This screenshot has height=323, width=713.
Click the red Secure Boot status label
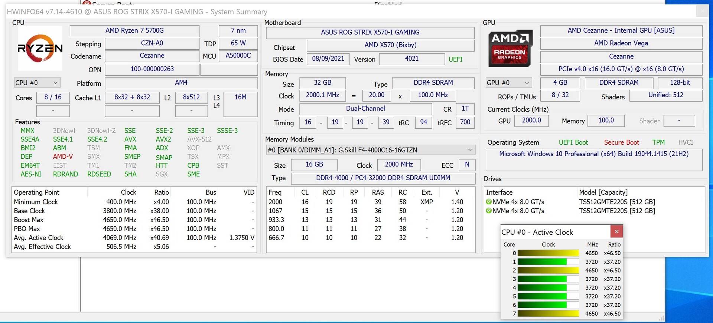tap(622, 143)
